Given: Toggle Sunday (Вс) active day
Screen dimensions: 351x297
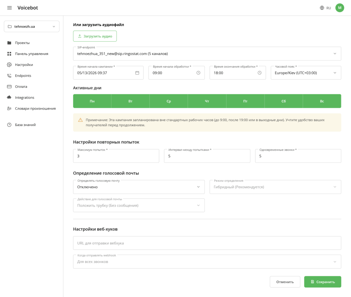Looking at the screenshot, I should click(322, 101).
